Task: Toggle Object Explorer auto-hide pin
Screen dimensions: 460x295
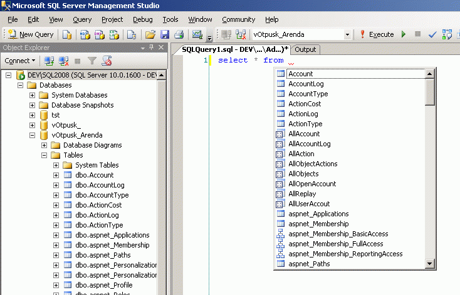Action: pyautogui.click(x=152, y=47)
